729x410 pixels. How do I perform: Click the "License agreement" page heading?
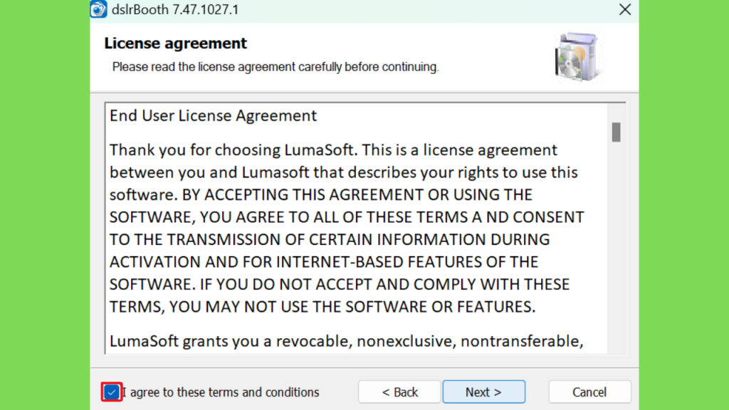click(175, 43)
